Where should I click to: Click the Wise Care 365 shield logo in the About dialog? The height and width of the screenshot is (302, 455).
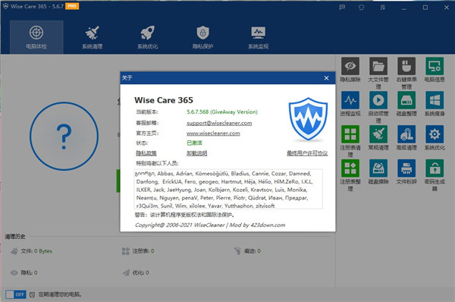tap(308, 119)
